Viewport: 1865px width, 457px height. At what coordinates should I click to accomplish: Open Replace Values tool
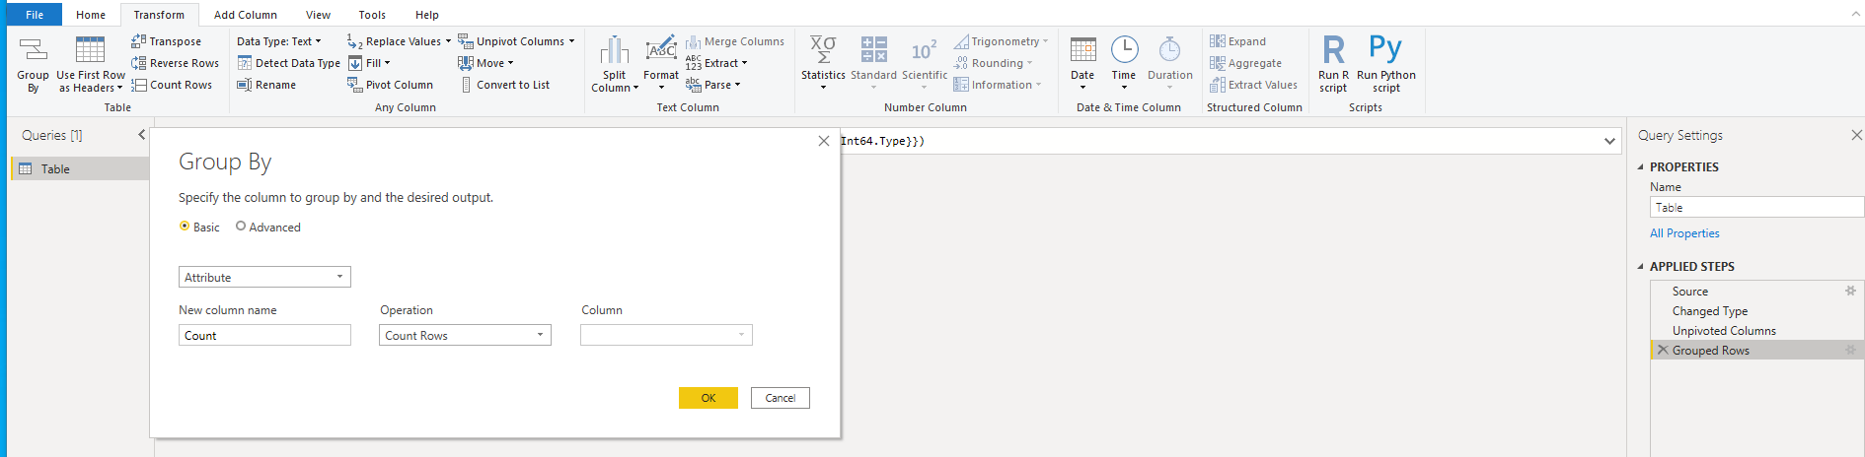pyautogui.click(x=399, y=41)
